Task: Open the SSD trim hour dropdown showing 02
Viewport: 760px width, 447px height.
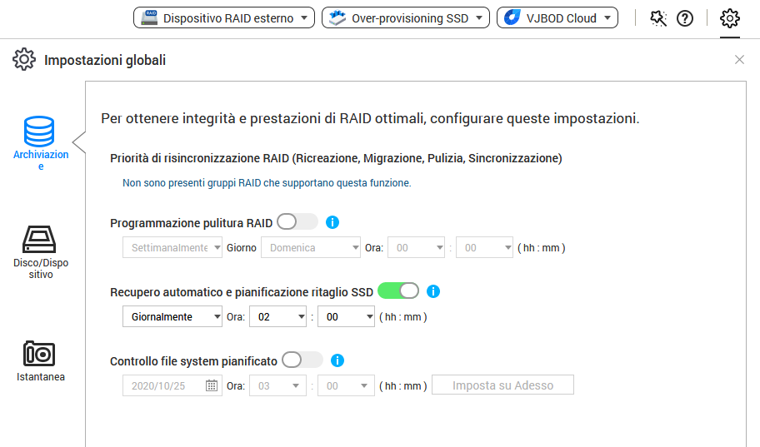Action: click(x=278, y=317)
